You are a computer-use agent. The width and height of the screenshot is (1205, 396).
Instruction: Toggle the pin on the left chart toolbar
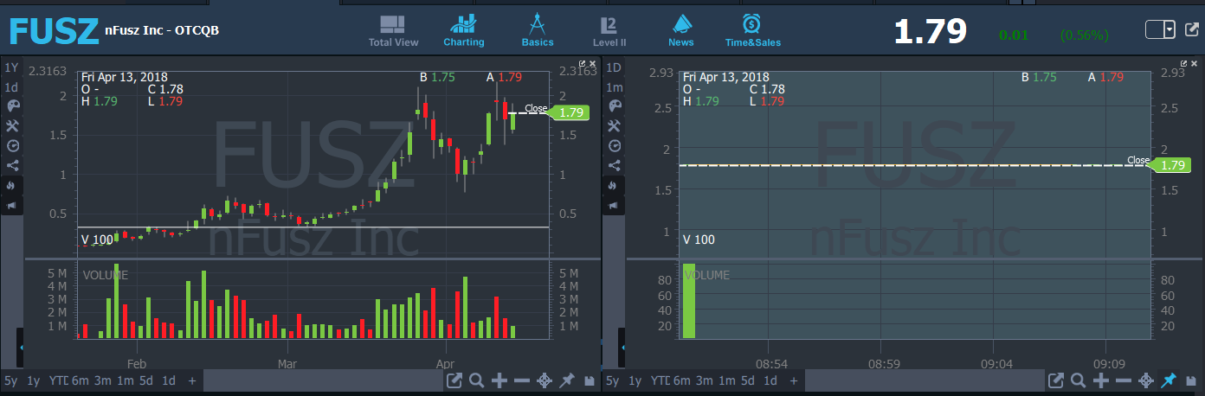pyautogui.click(x=567, y=380)
